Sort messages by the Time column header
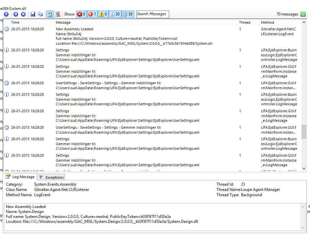 15,22
